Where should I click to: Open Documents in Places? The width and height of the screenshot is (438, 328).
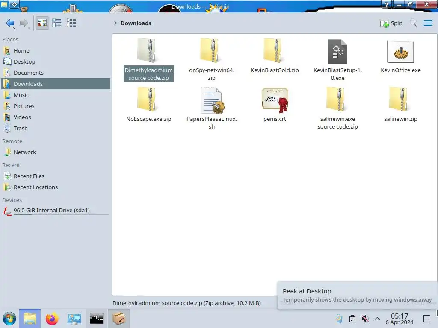(56, 73)
